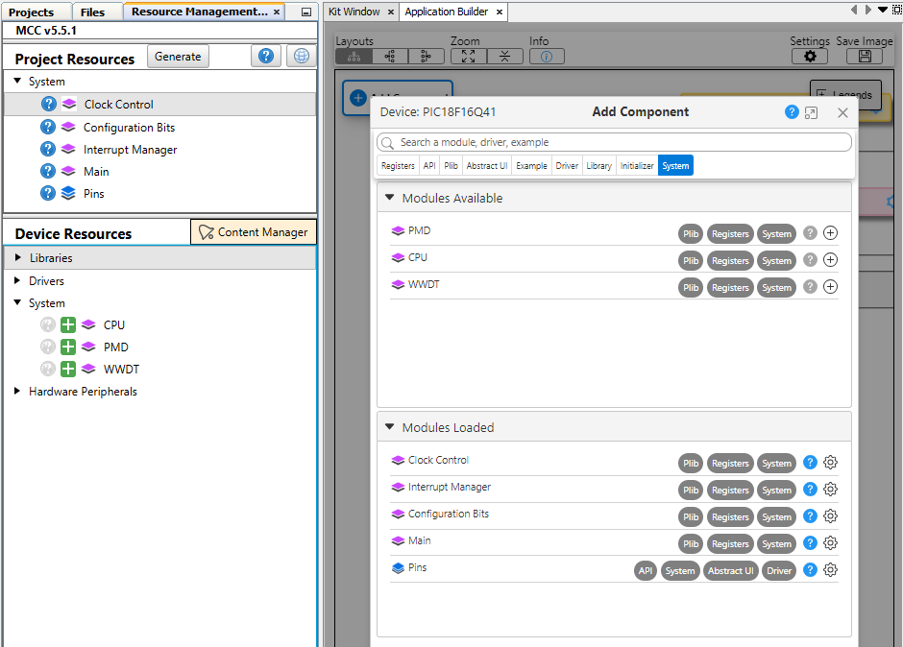Expand the Hardware Peripherals tree node

pos(18,392)
